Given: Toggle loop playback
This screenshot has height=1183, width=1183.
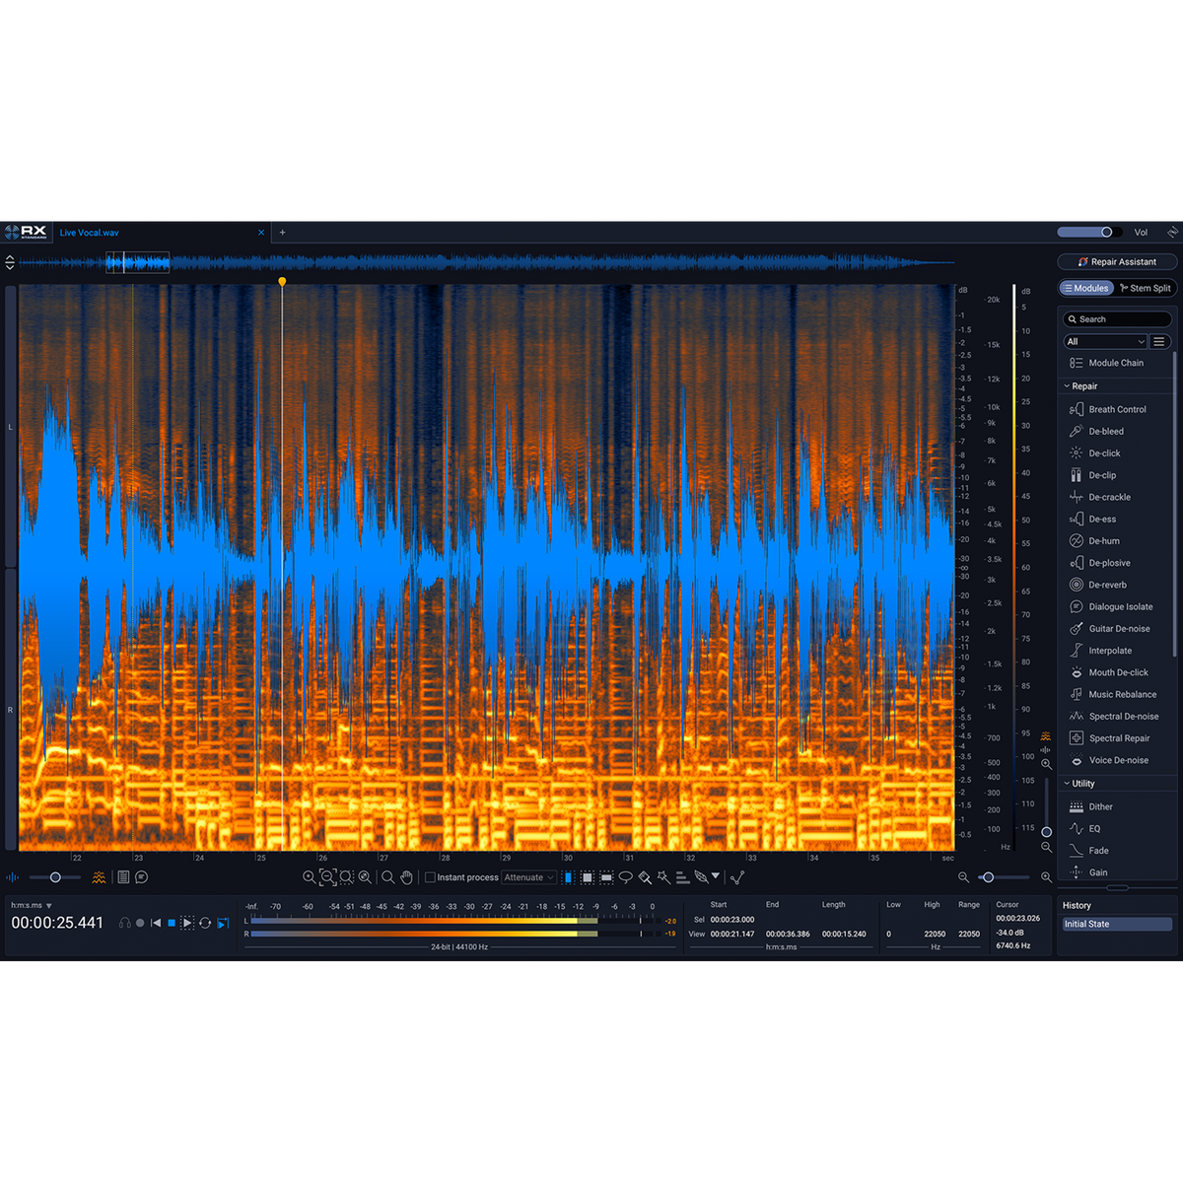Looking at the screenshot, I should pyautogui.click(x=205, y=923).
